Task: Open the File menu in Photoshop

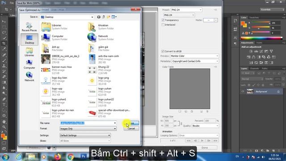Action: pyautogui.click(x=12, y=3)
